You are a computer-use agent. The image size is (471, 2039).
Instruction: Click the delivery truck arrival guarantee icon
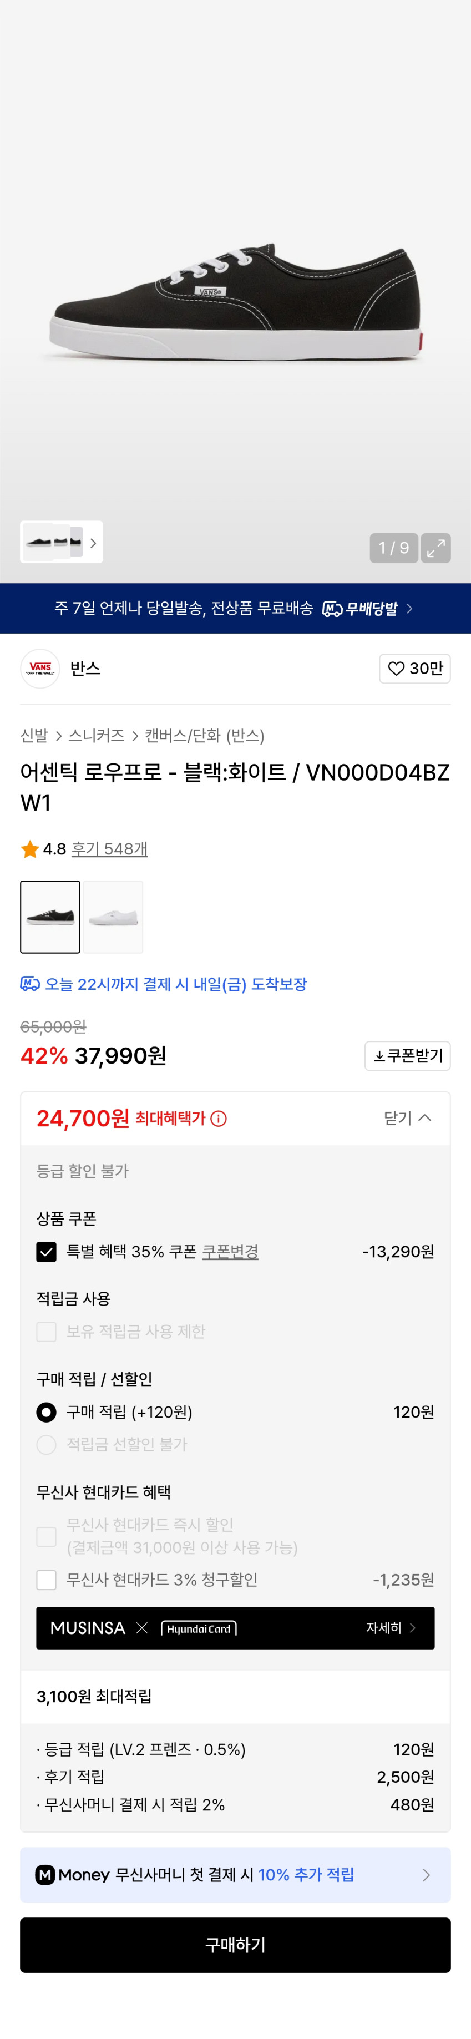click(30, 984)
